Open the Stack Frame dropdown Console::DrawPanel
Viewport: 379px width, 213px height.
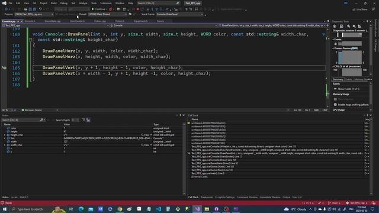pos(179,14)
